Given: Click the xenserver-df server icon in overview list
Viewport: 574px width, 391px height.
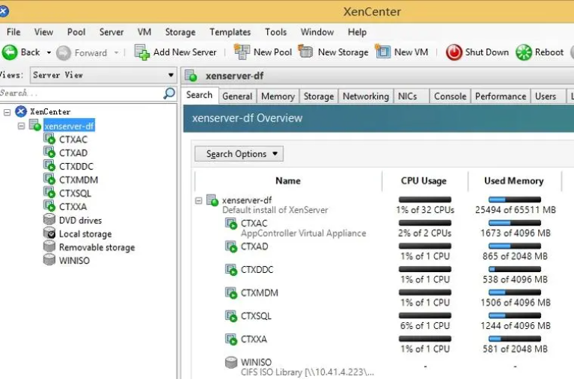Looking at the screenshot, I should [x=213, y=200].
